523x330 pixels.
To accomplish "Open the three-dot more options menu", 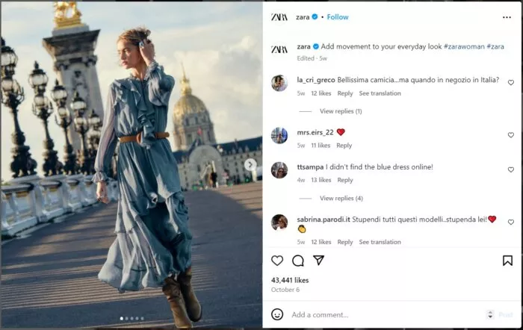I will (x=507, y=17).
